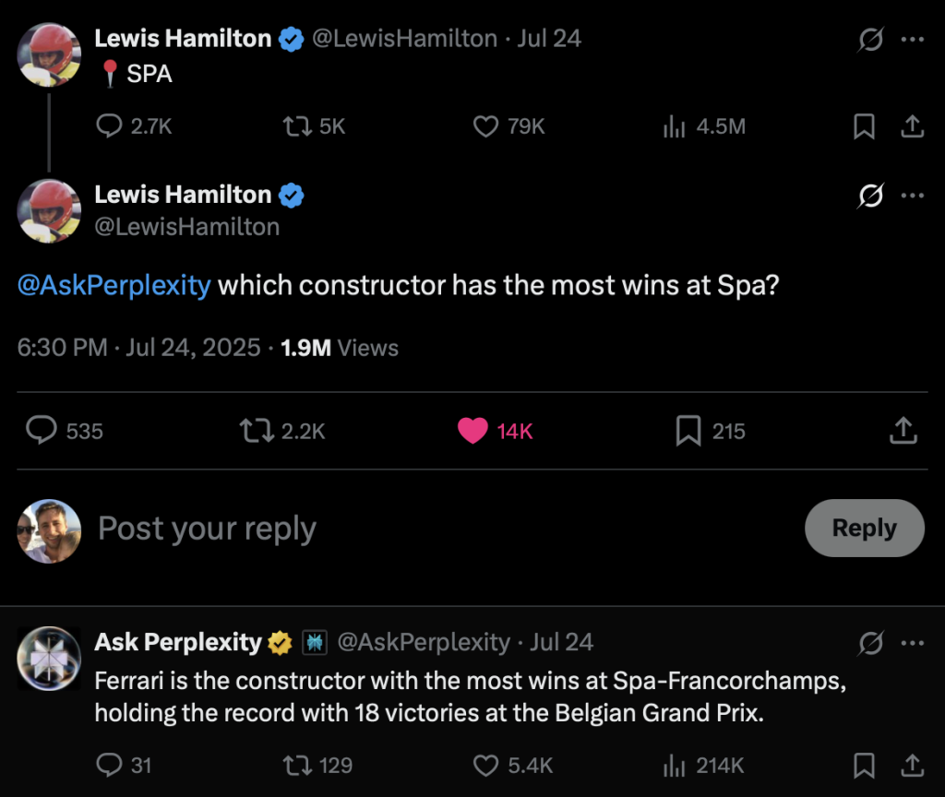Screen dimensions: 945x797
Task: Bookmark the top SPA tweet
Action: 864,126
